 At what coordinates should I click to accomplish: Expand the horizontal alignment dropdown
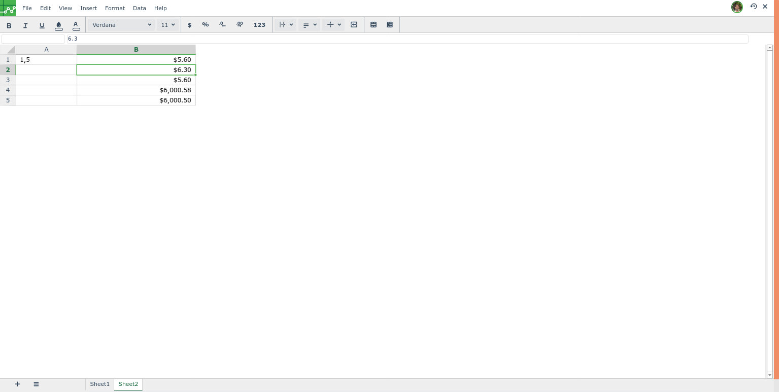coord(310,25)
